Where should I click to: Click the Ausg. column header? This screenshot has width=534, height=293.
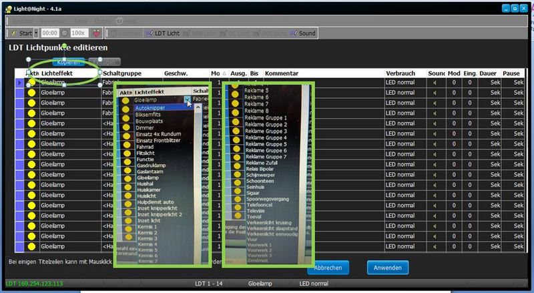tap(238, 73)
